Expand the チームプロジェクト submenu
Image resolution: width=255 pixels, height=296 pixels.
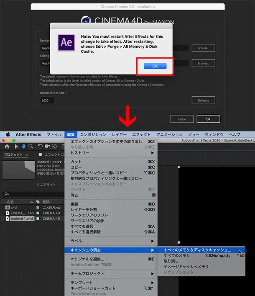pos(153,274)
